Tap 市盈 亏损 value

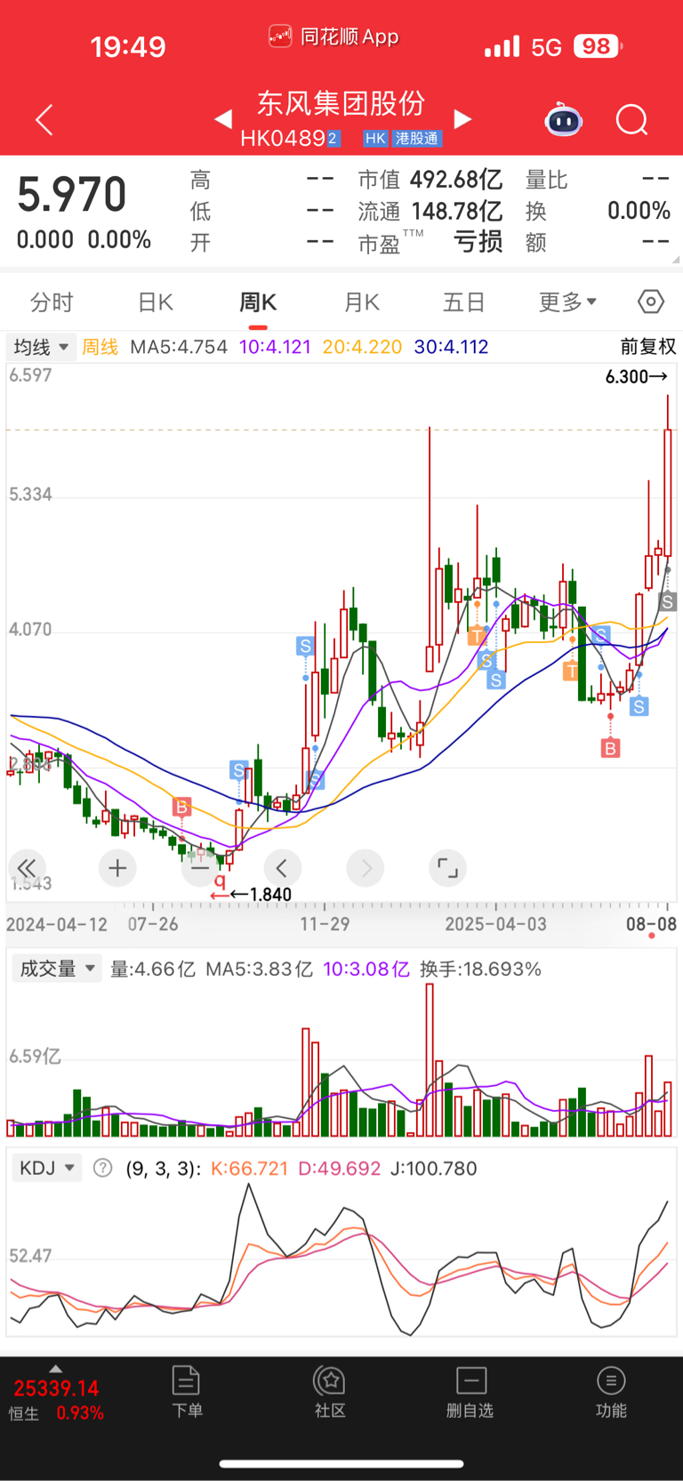[478, 242]
